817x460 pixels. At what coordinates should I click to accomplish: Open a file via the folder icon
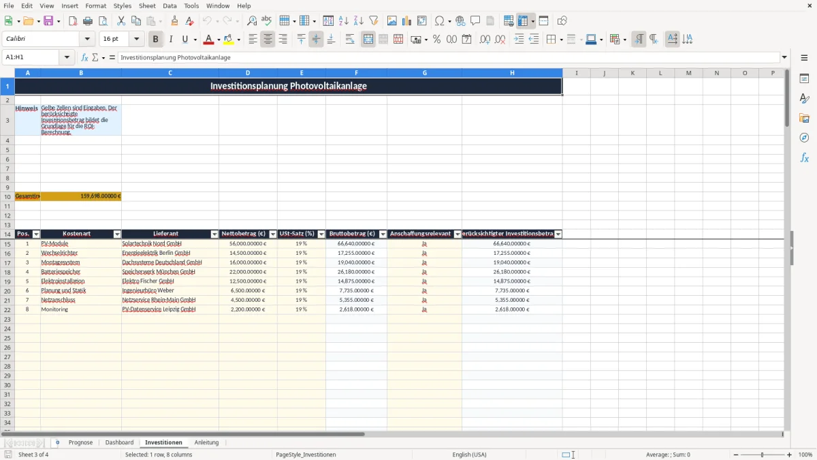click(x=28, y=21)
